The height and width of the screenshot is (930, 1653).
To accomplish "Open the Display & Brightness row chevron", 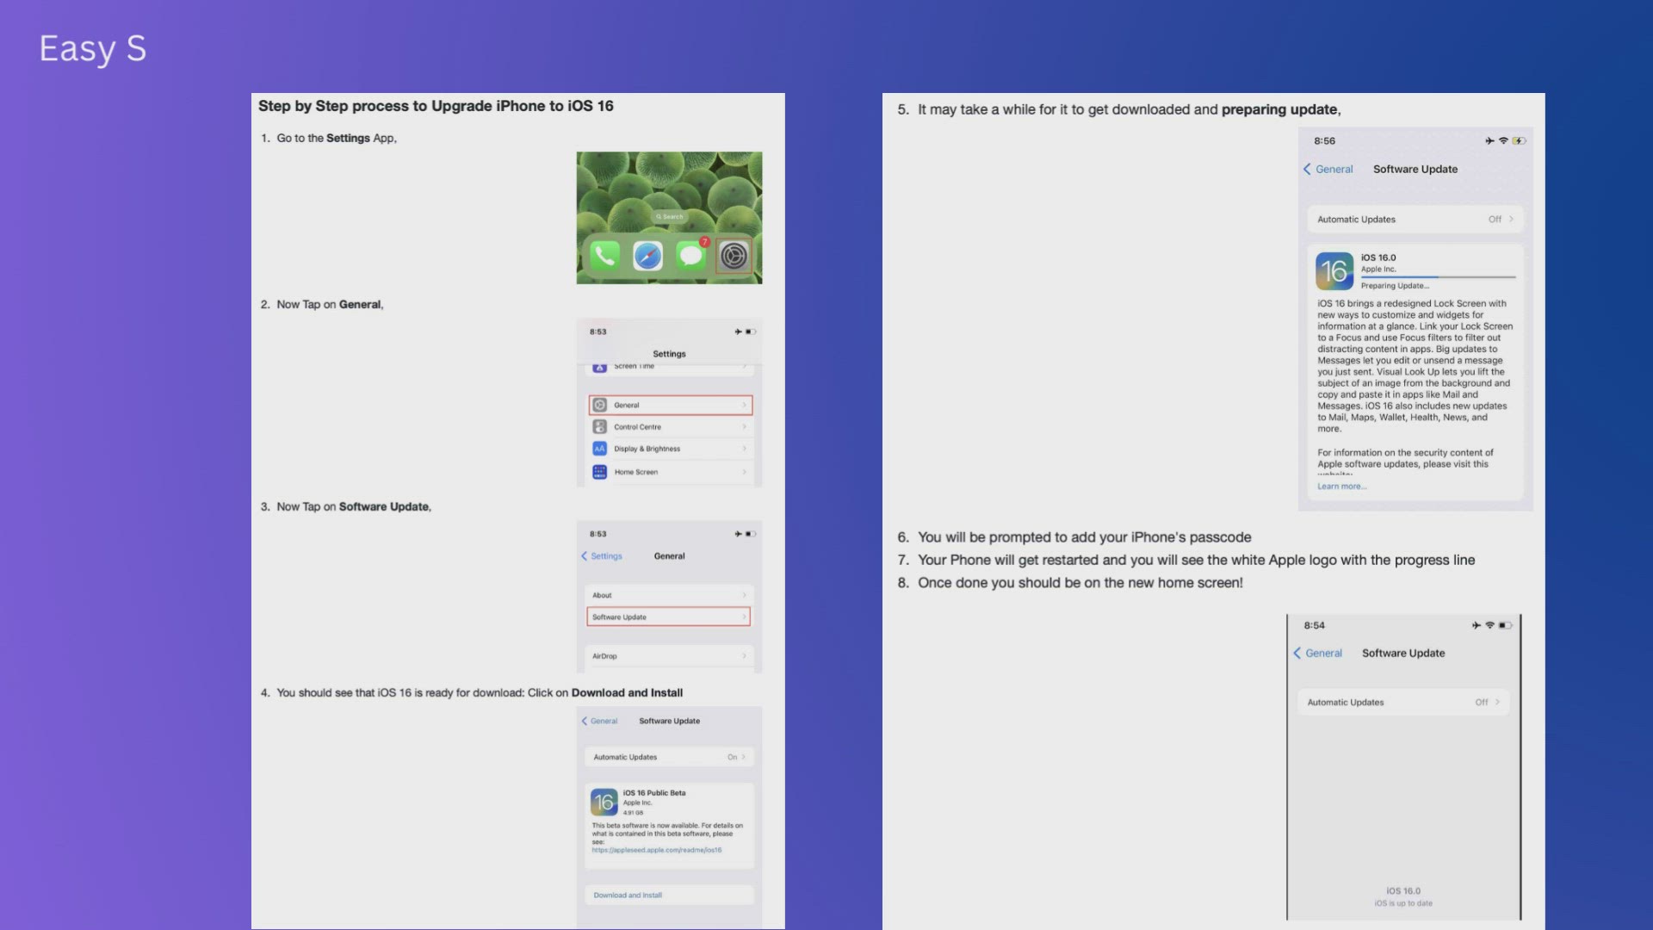I will click(745, 449).
